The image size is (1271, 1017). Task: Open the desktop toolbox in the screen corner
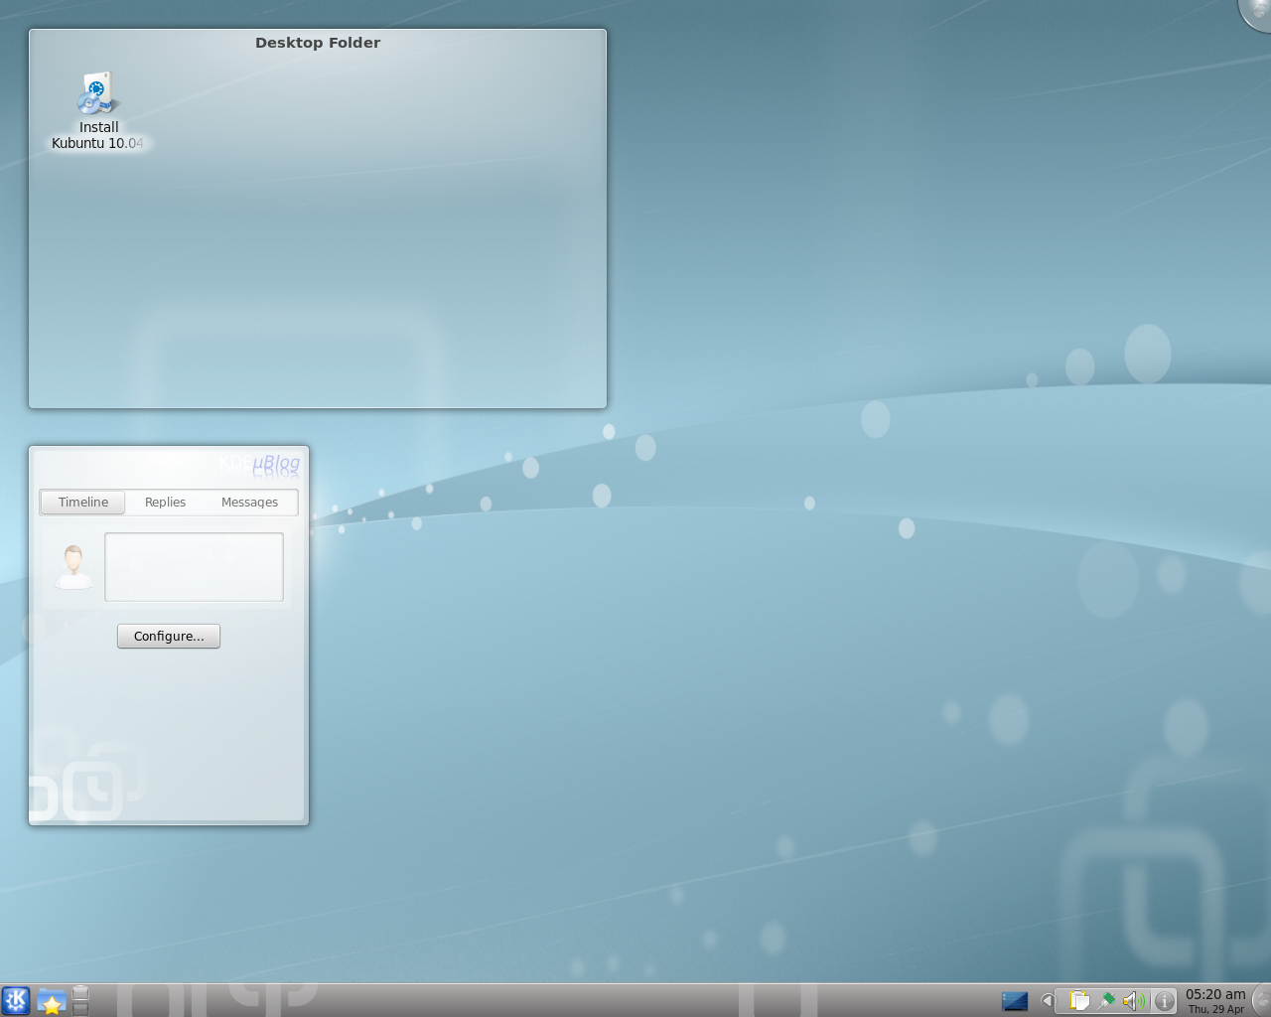coord(1257,12)
